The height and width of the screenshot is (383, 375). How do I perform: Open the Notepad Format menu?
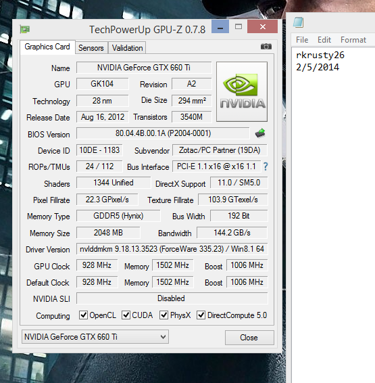tap(353, 40)
